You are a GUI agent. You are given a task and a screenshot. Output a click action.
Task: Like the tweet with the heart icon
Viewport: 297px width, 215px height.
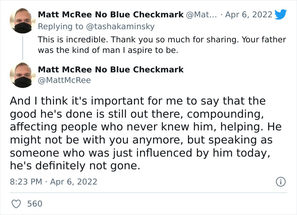tap(17, 204)
